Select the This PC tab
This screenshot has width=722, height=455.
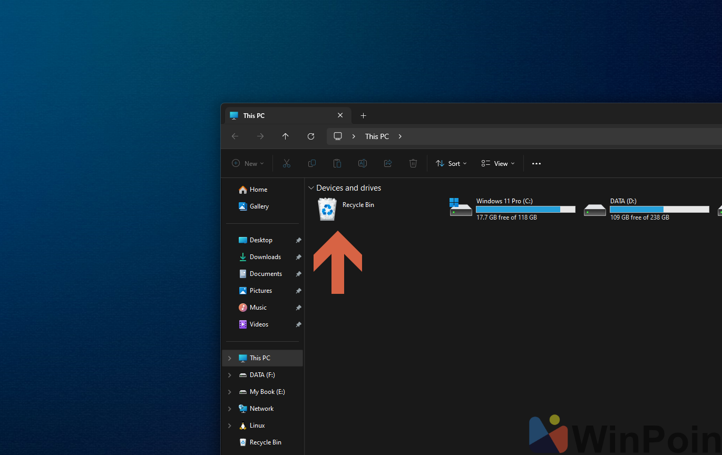tap(279, 116)
